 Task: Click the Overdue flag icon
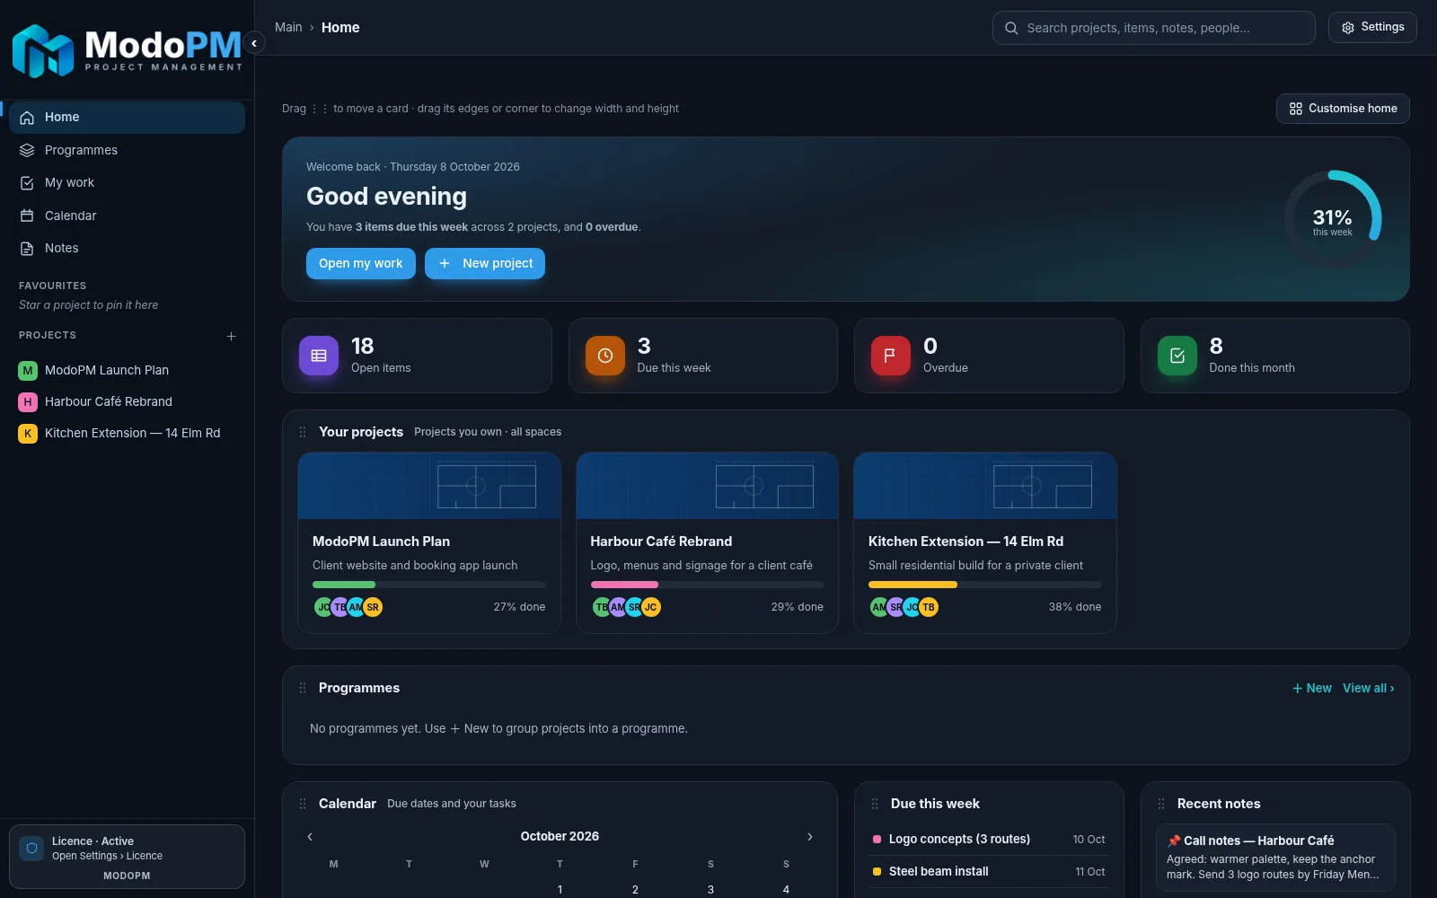890,356
